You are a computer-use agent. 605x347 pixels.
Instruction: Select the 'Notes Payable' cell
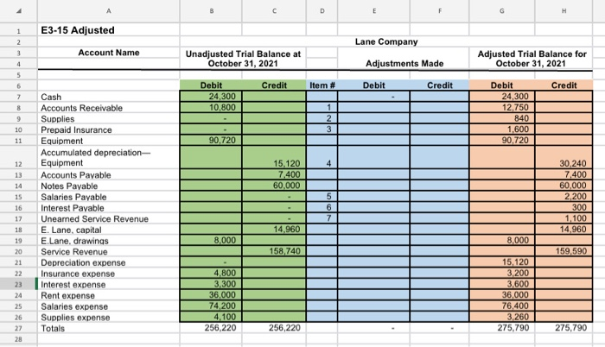(x=108, y=186)
